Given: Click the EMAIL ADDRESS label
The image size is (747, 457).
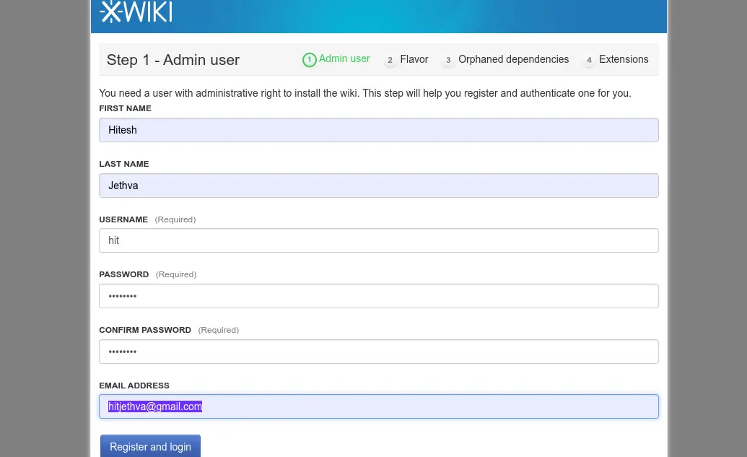Looking at the screenshot, I should click(x=134, y=386).
